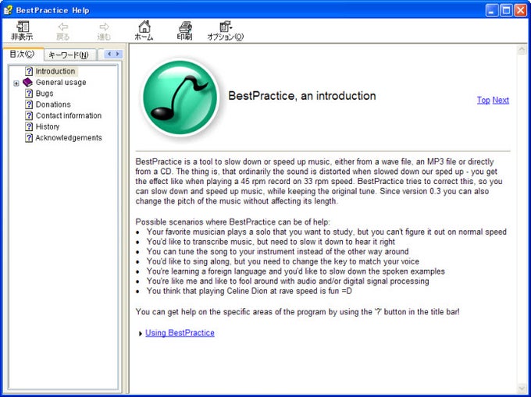Click the line about the '?' button help
Image resolution: width=531 pixels, height=397 pixels.
(298, 312)
